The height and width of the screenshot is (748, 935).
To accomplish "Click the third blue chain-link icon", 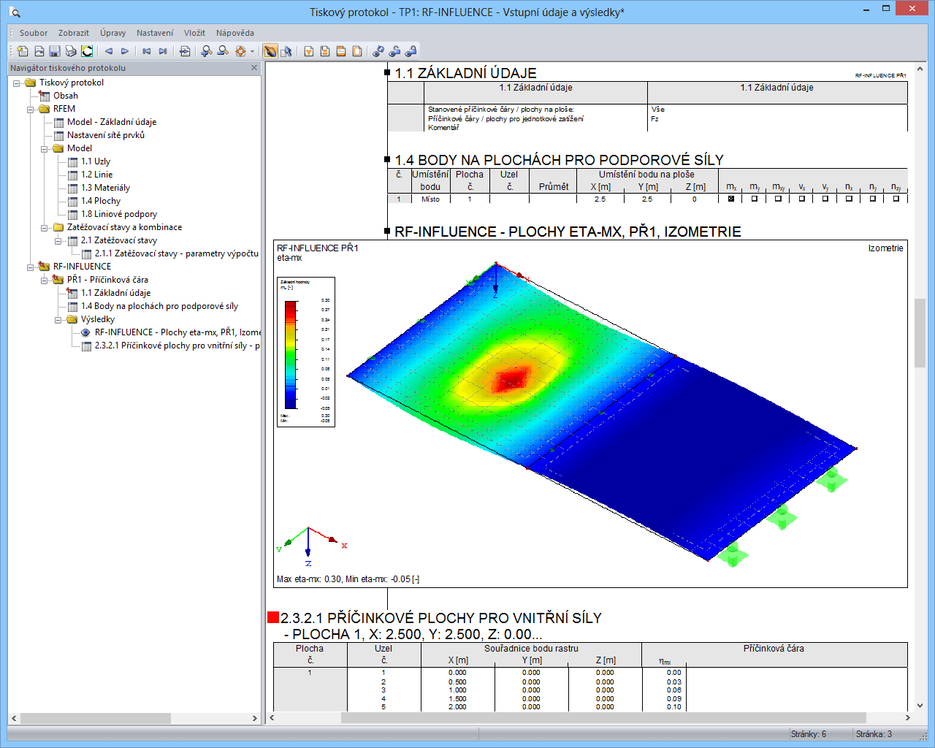I will (x=411, y=51).
